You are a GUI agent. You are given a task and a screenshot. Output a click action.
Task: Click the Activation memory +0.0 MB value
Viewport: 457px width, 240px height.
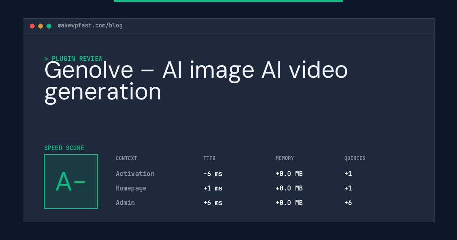(x=289, y=174)
